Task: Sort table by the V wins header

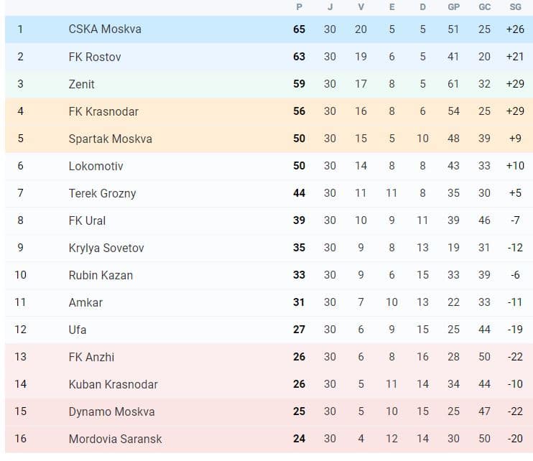Action: tap(361, 7)
